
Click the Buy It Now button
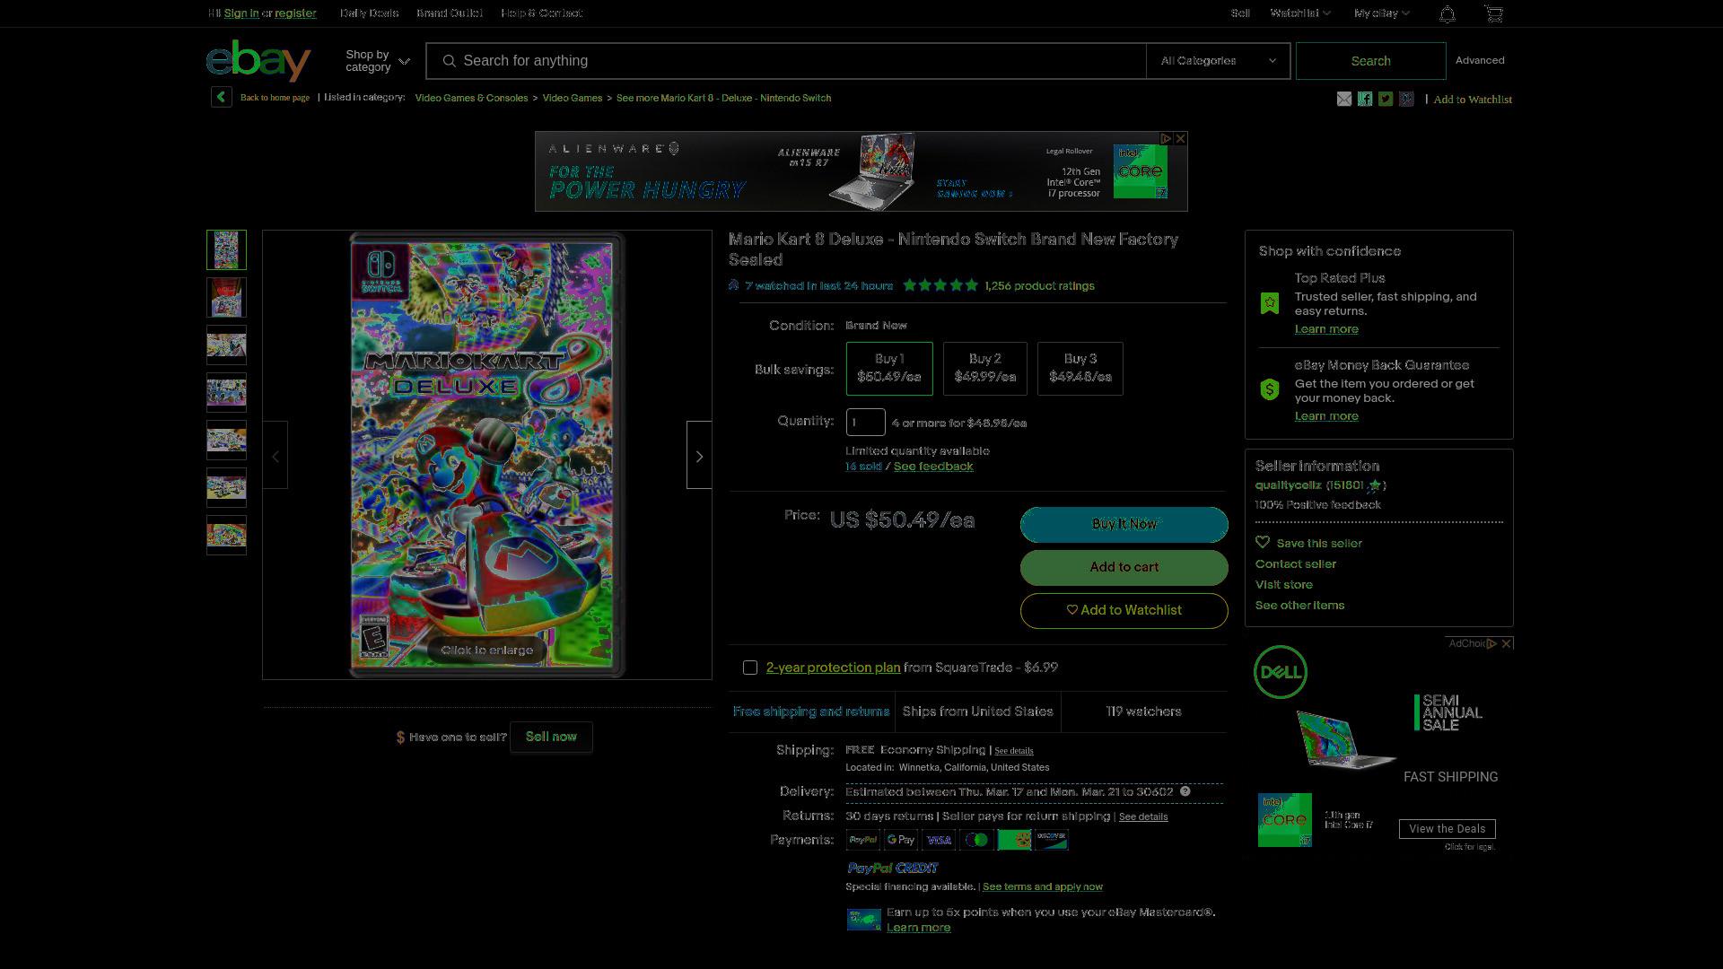1124,524
